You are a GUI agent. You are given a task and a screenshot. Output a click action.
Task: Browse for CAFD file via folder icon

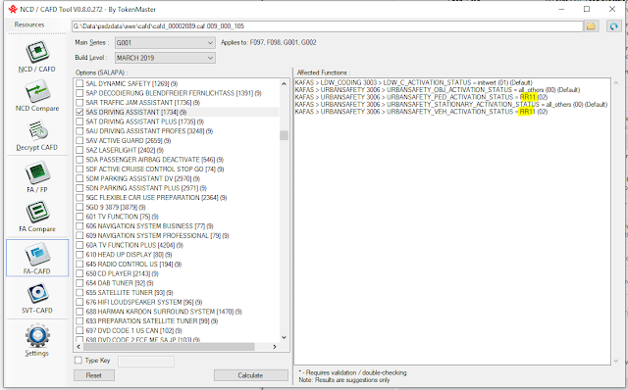click(591, 26)
